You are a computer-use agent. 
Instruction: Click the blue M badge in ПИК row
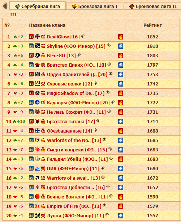(31, 168)
